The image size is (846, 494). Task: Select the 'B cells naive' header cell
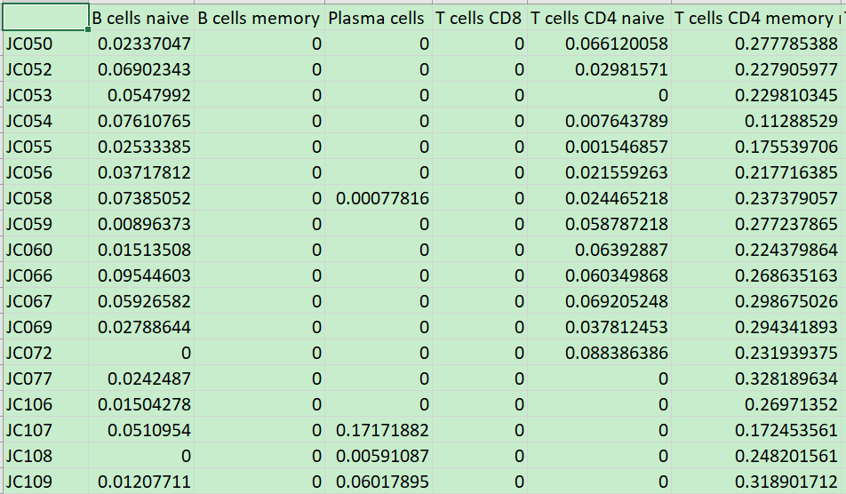(141, 17)
